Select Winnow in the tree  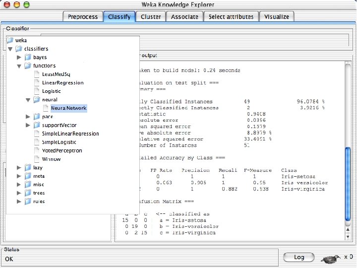(51, 159)
